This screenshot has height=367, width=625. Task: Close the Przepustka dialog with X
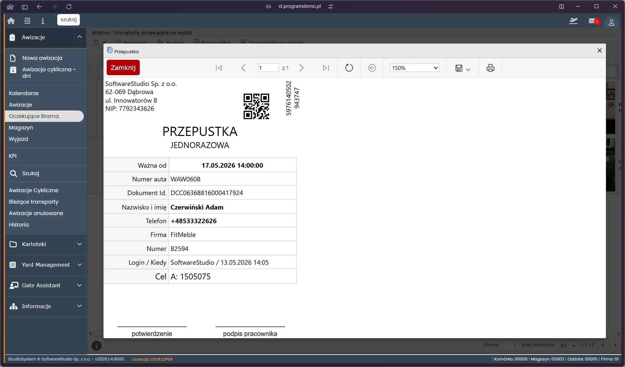[x=599, y=50]
